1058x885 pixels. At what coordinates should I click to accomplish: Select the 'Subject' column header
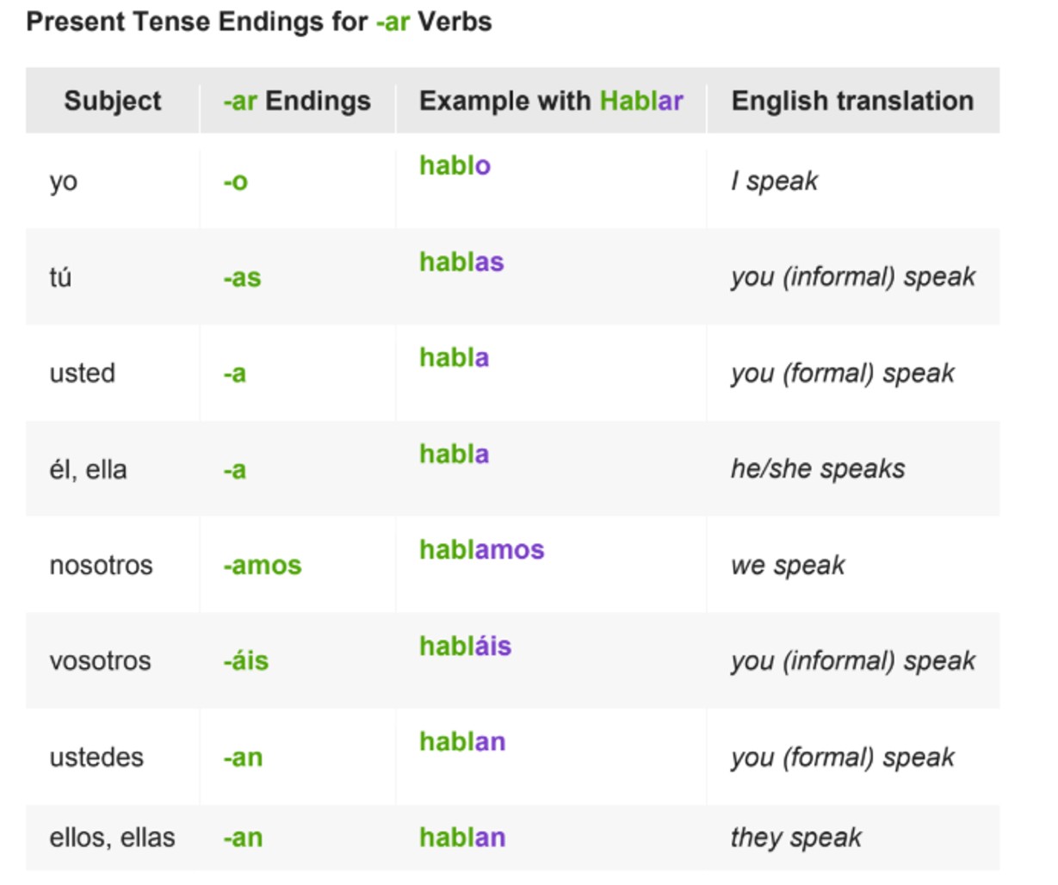coord(113,101)
